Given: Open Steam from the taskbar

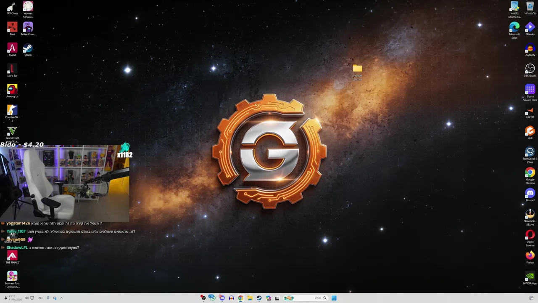Looking at the screenshot, I should coord(259,298).
